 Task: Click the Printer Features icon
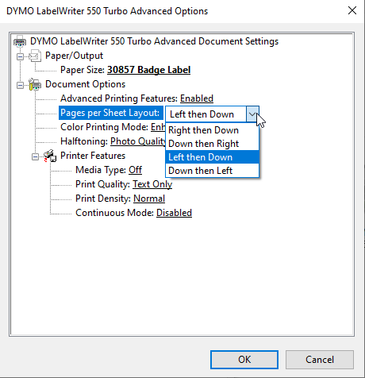pos(50,156)
